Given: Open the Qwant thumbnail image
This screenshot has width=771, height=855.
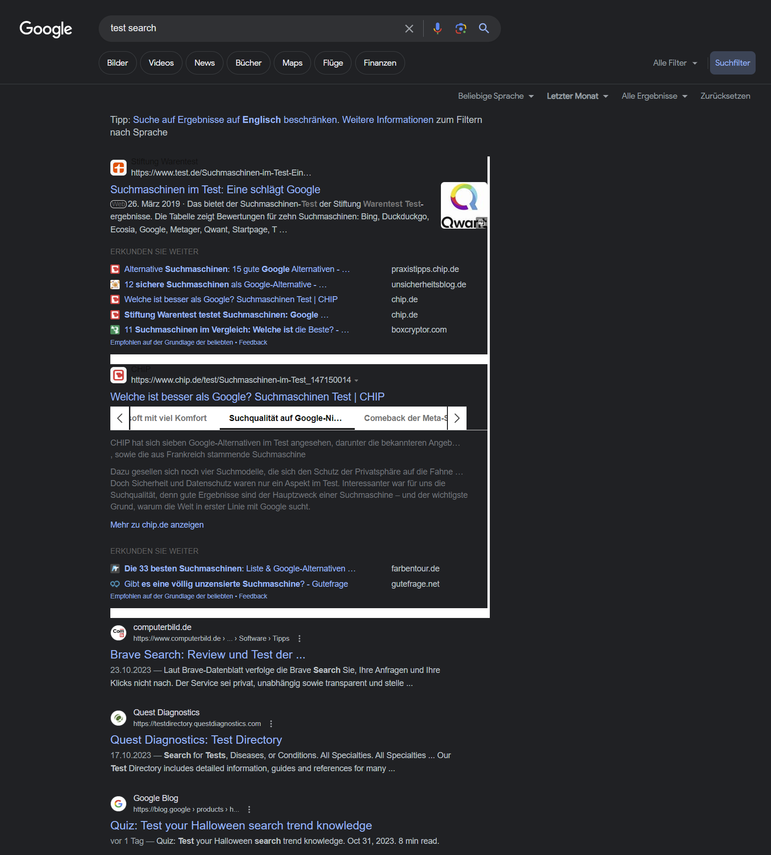Looking at the screenshot, I should (x=464, y=205).
